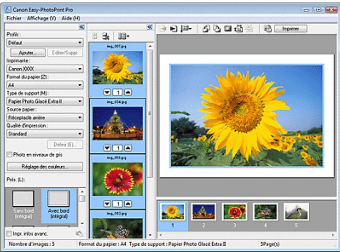Click the next page arrow icon in preview toolbar

[173, 29]
